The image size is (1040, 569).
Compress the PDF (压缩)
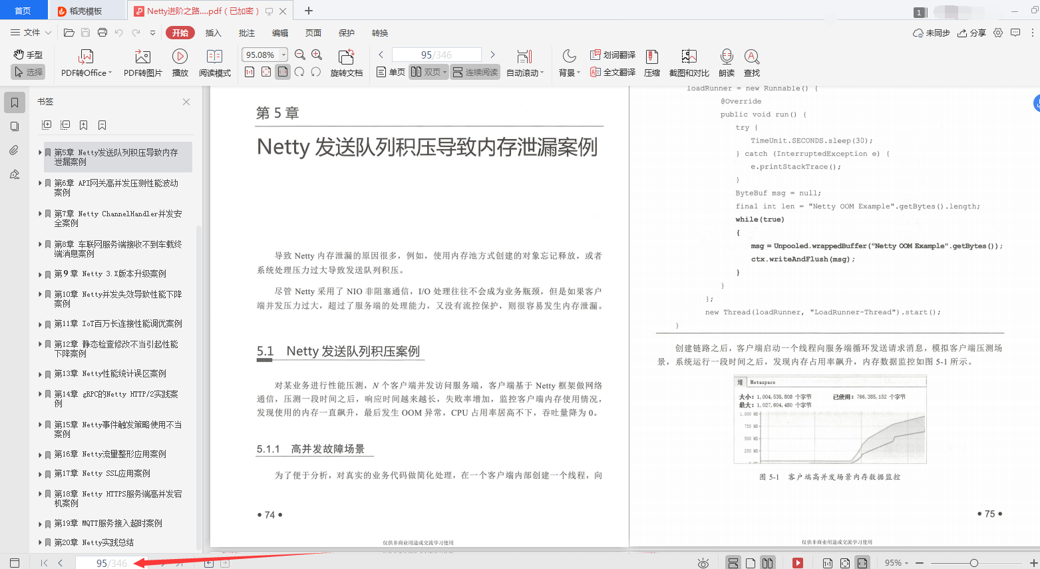pos(652,63)
